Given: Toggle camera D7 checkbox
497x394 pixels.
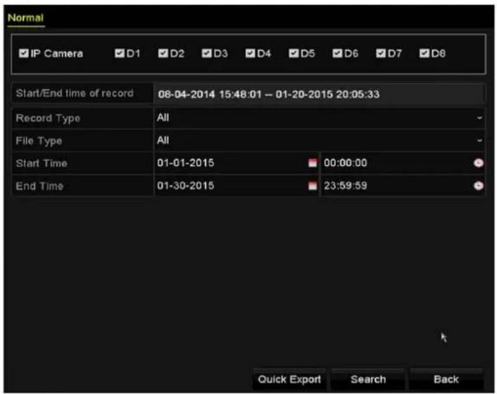Looking at the screenshot, I should point(381,53).
